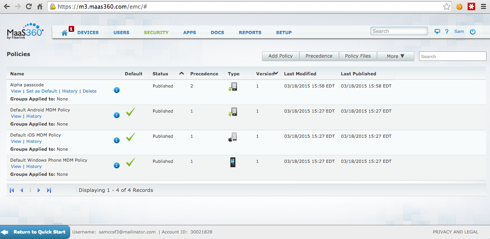Click the Add Policy button

[281, 56]
